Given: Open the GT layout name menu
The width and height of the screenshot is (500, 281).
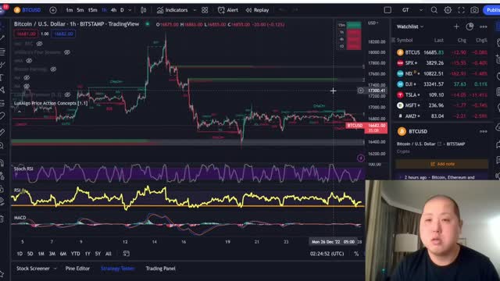Looking at the screenshot, I should click(405, 10).
